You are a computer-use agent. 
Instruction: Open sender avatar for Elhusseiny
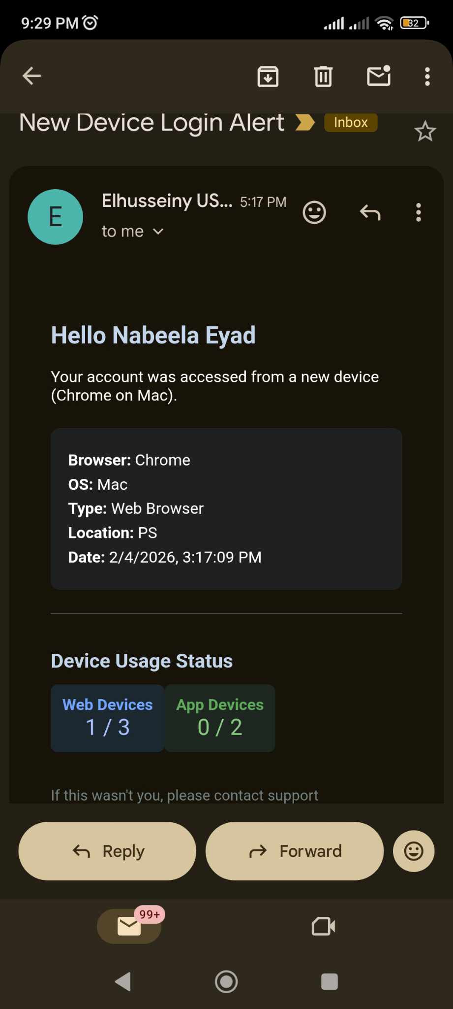click(x=55, y=217)
